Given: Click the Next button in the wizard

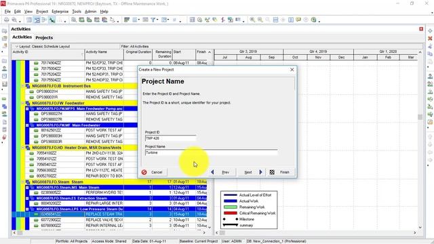Looking at the screenshot, I should coord(252,172).
